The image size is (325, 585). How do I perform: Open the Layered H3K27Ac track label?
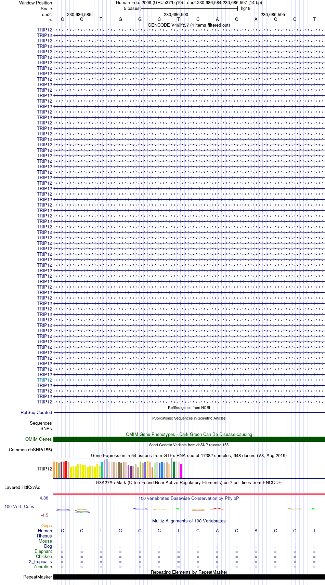(22, 487)
